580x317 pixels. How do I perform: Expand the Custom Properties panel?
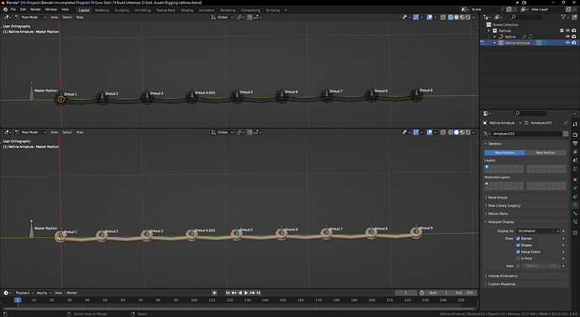tap(501, 283)
